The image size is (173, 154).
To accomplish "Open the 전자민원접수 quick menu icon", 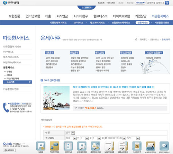I will [x=54, y=146].
